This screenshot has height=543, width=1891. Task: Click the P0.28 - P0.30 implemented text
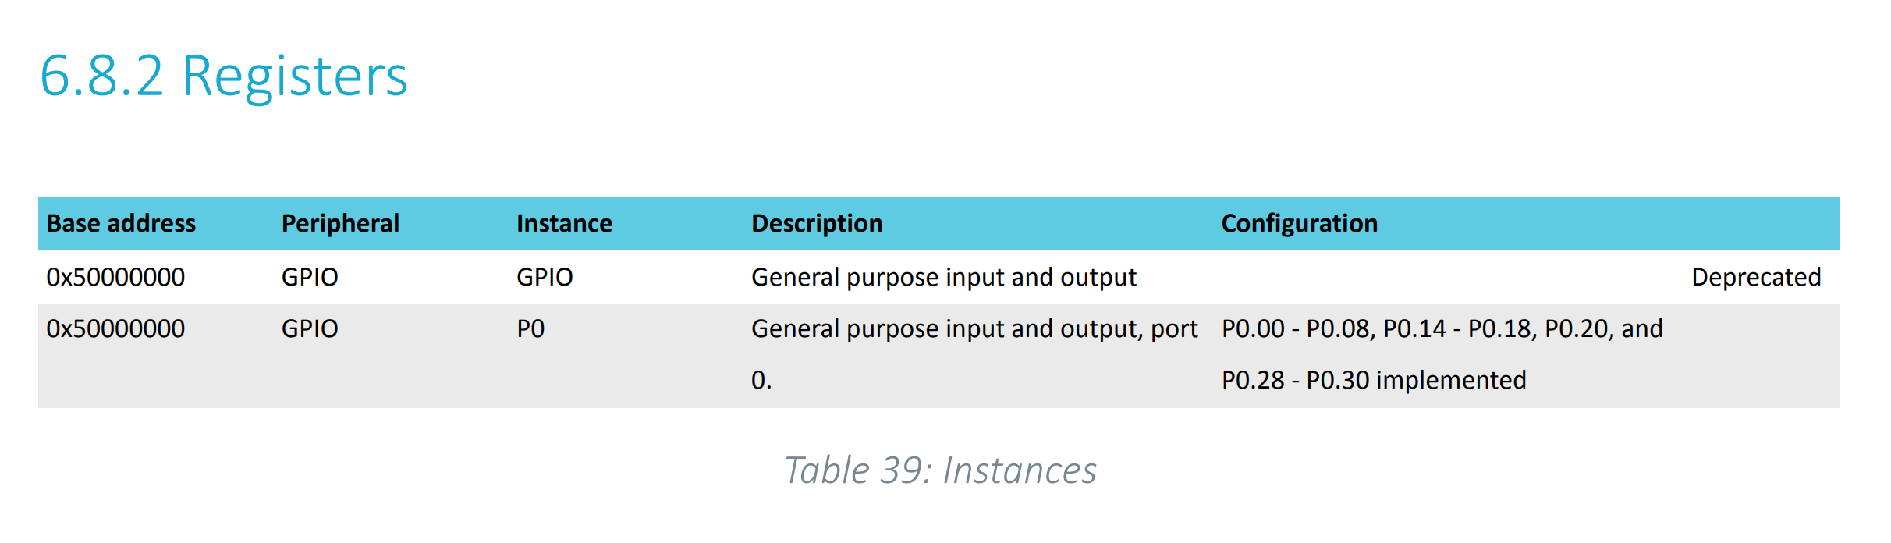pyautogui.click(x=1373, y=381)
